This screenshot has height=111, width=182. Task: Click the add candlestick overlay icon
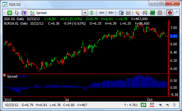pyautogui.click(x=145, y=13)
